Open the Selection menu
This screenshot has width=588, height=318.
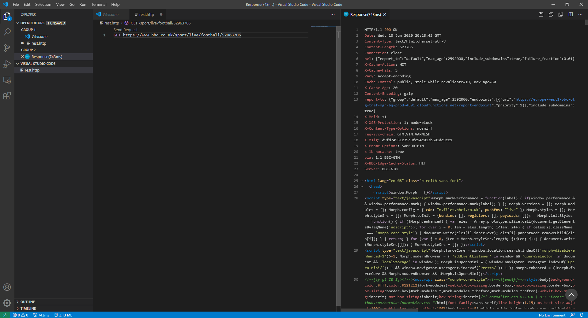pyautogui.click(x=43, y=4)
